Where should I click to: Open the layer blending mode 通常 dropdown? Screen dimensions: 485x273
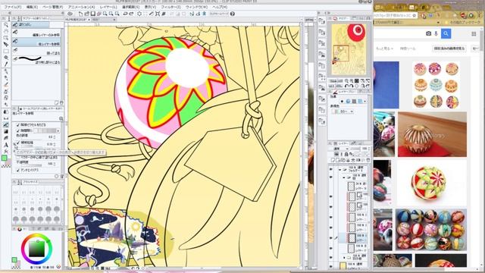pos(339,149)
